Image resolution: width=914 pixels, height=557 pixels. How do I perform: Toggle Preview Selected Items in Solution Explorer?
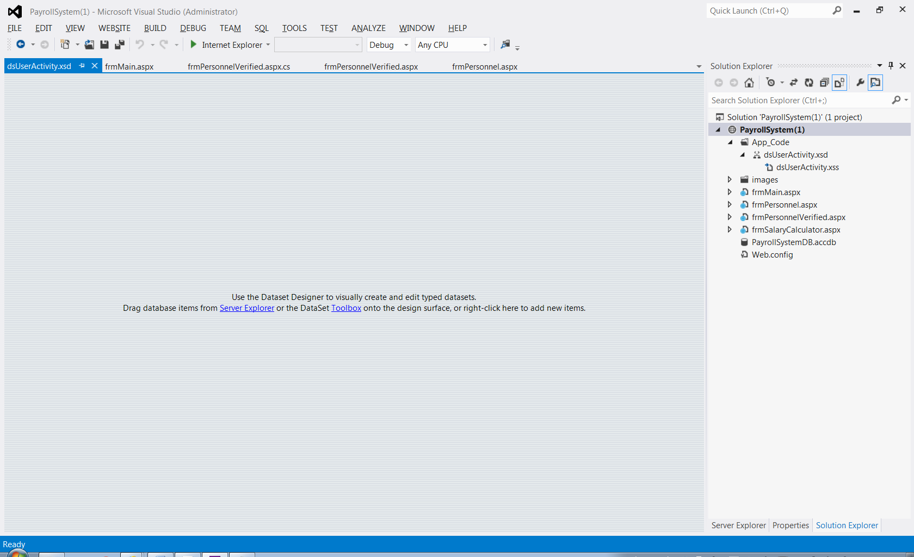875,83
